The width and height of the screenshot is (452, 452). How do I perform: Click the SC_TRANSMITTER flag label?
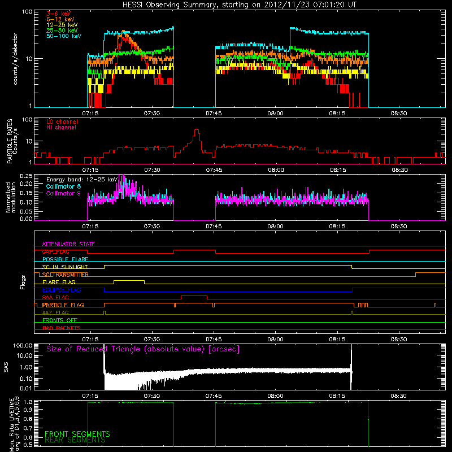pos(66,275)
